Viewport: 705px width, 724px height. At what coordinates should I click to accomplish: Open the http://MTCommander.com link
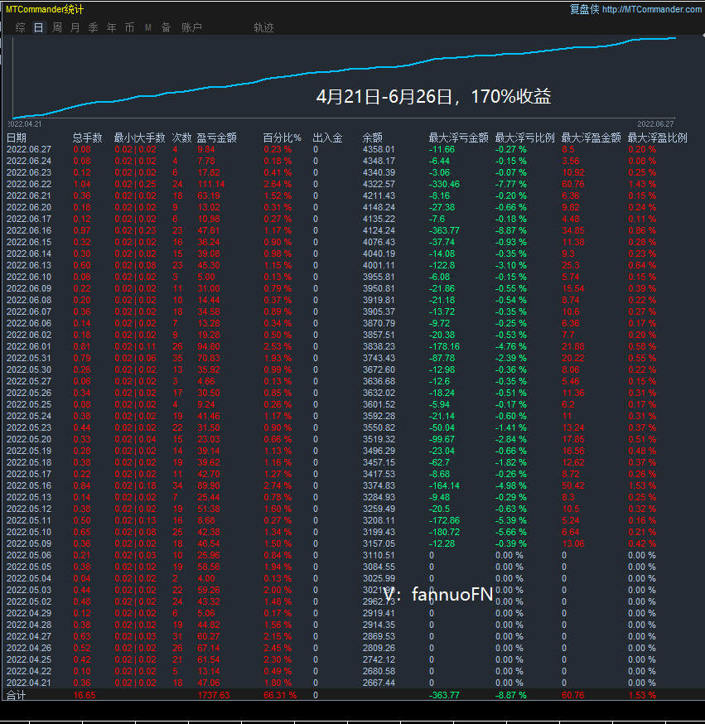(x=651, y=9)
